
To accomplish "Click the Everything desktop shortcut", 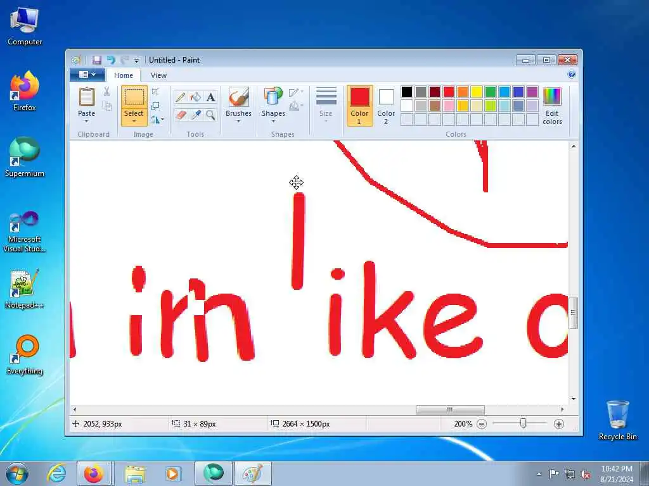I will [25, 354].
